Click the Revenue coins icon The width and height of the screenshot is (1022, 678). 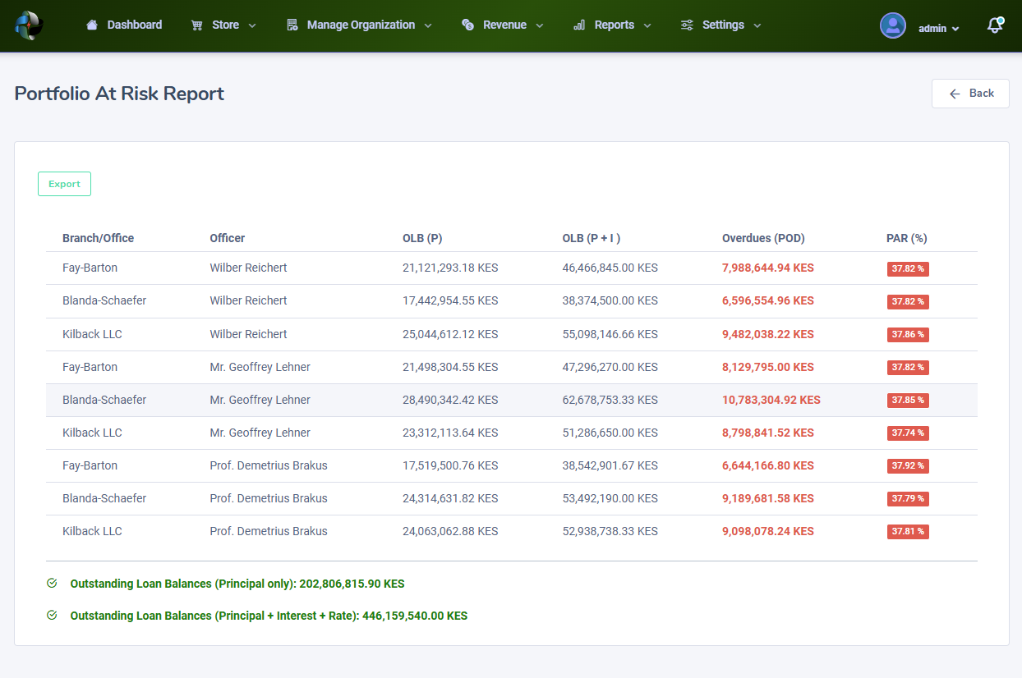467,25
